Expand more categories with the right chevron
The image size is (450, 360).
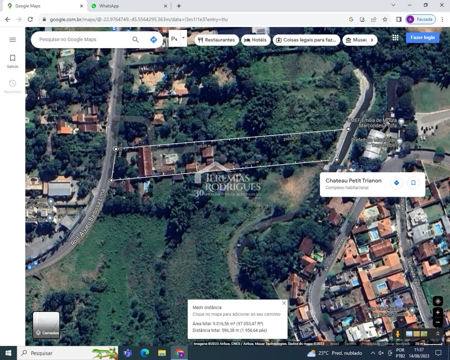pos(372,40)
